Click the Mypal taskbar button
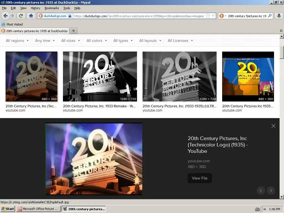The height and width of the screenshot is (213, 284). [84, 209]
